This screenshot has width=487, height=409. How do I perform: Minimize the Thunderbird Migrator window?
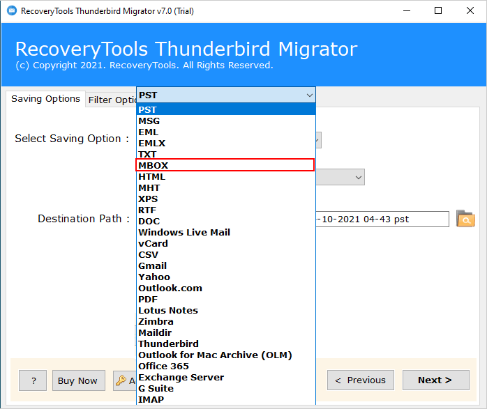click(407, 11)
